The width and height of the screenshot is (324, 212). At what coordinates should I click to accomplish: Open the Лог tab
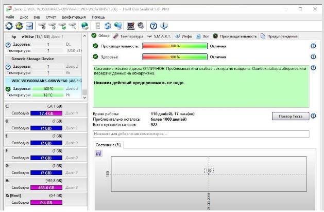click(x=202, y=36)
